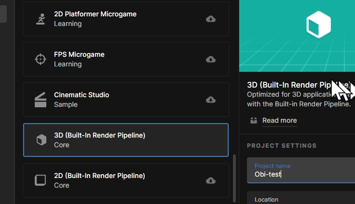Click the 3D Built-In Render Pipeline cube icon

click(x=41, y=140)
